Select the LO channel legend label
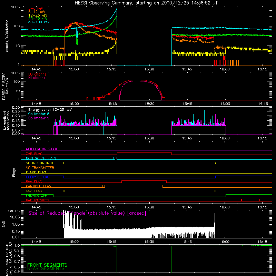This screenshot has height=276, width=276. tap(38, 74)
